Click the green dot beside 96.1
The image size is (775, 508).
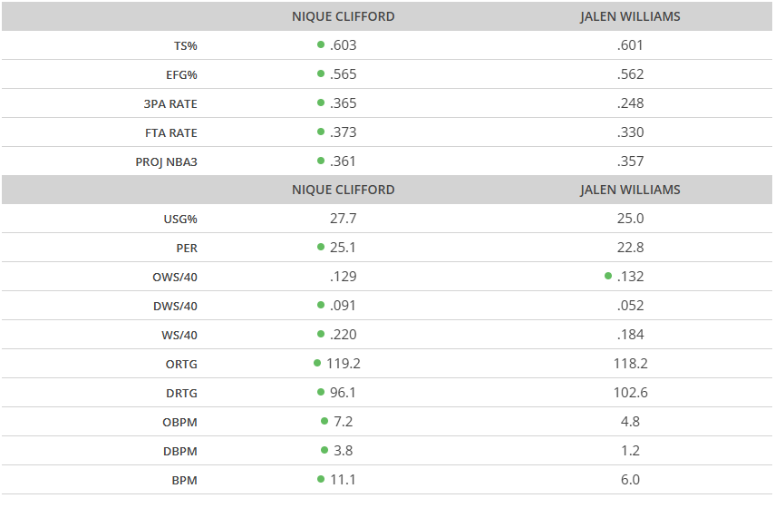[321, 392]
